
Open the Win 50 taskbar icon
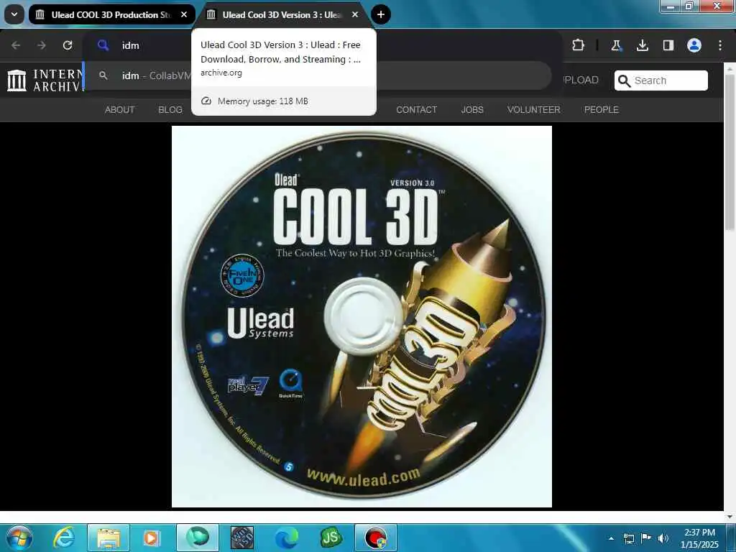tap(242, 538)
